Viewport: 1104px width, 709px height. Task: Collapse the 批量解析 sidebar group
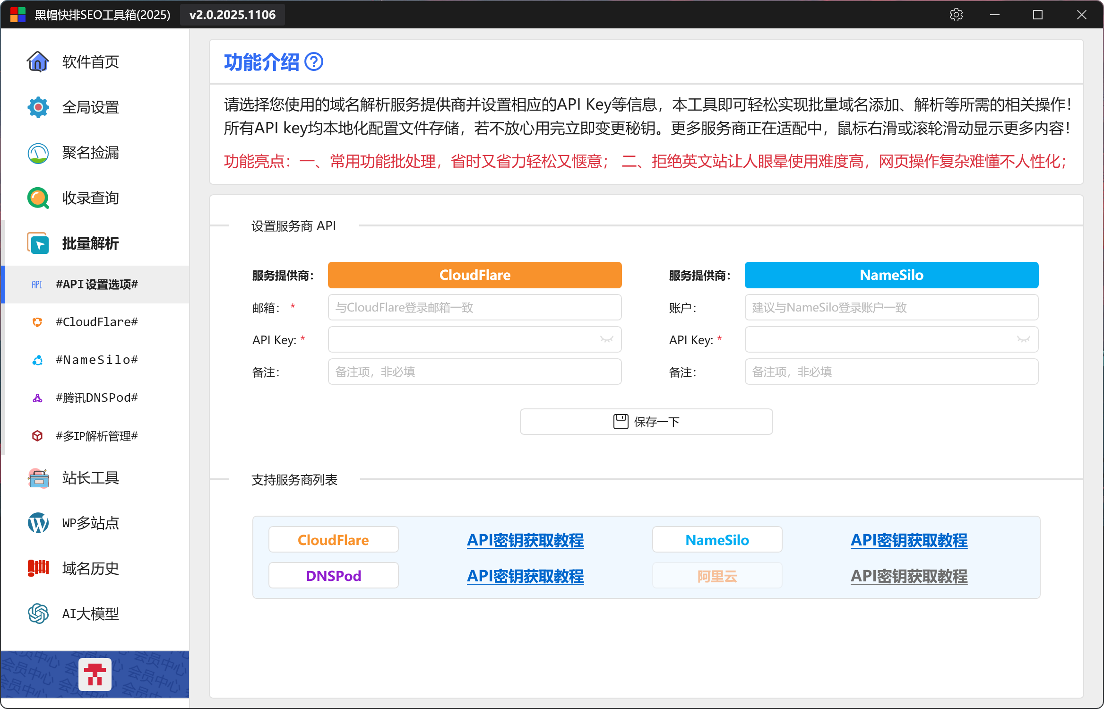click(x=90, y=243)
